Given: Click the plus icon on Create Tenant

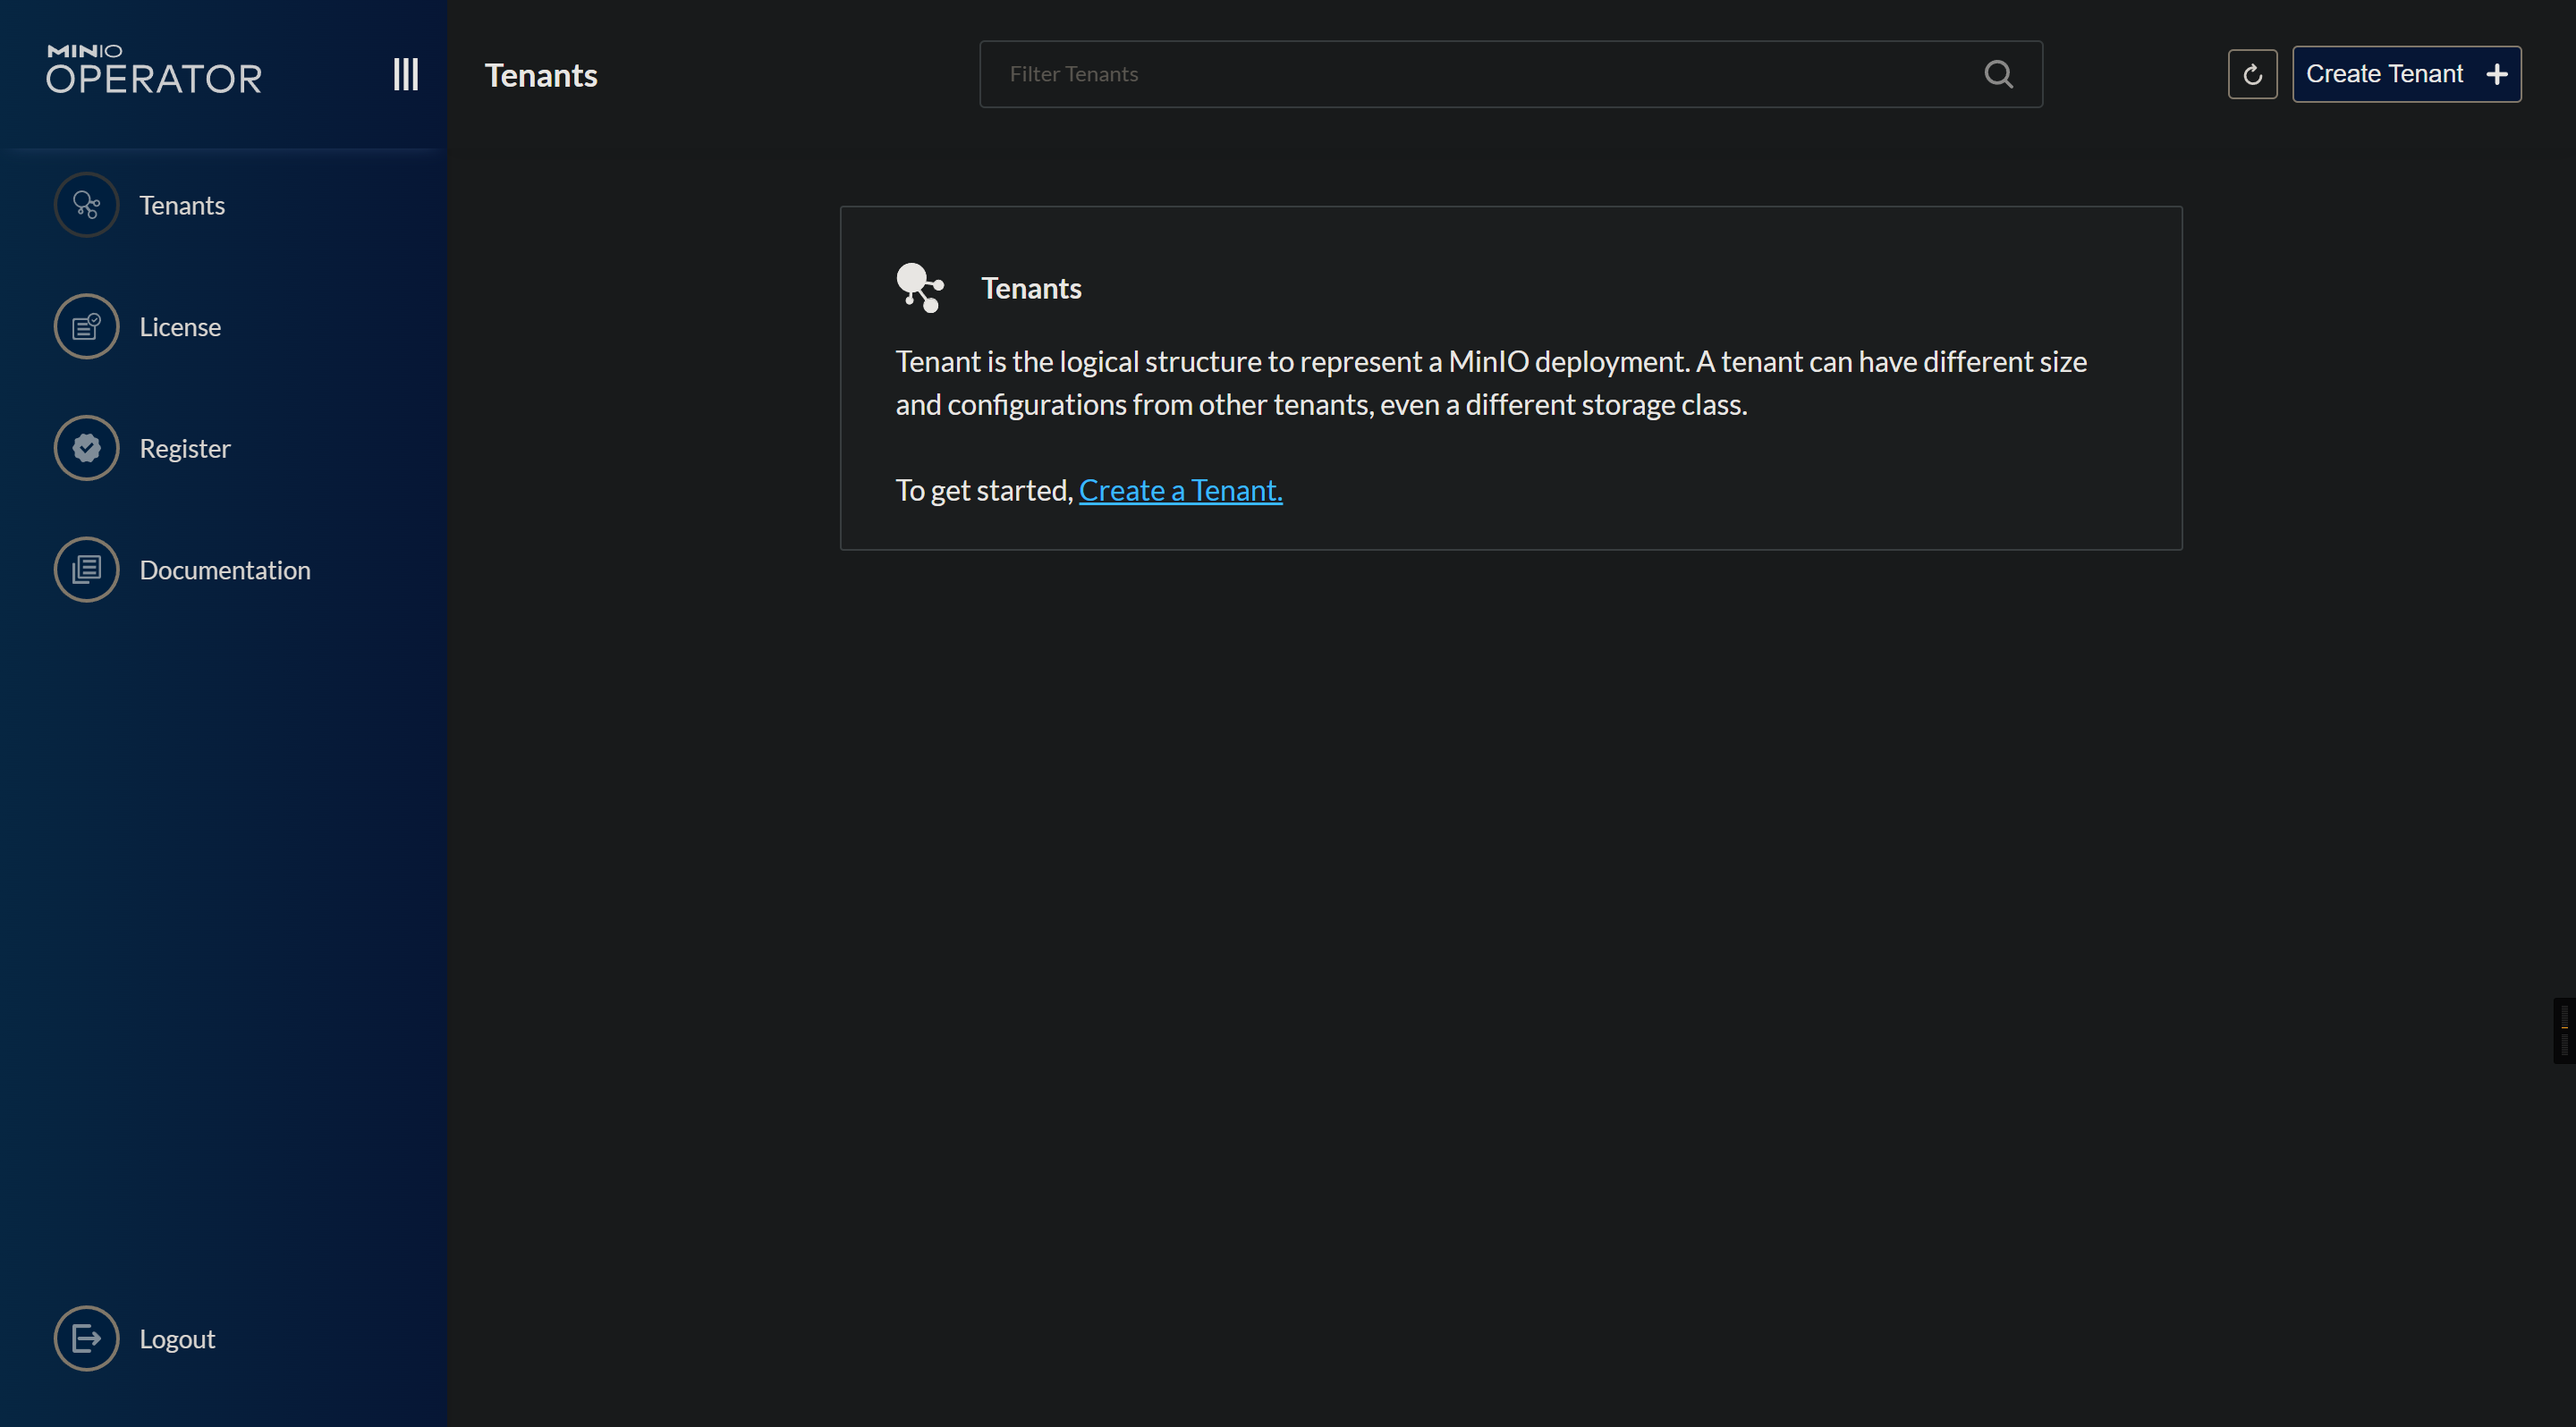Looking at the screenshot, I should [2497, 74].
